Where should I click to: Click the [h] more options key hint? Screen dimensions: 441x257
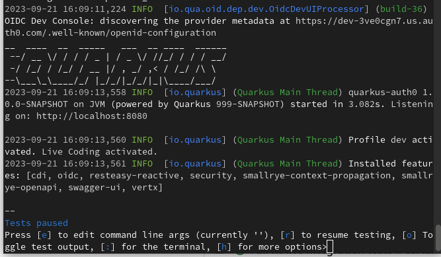(224, 247)
